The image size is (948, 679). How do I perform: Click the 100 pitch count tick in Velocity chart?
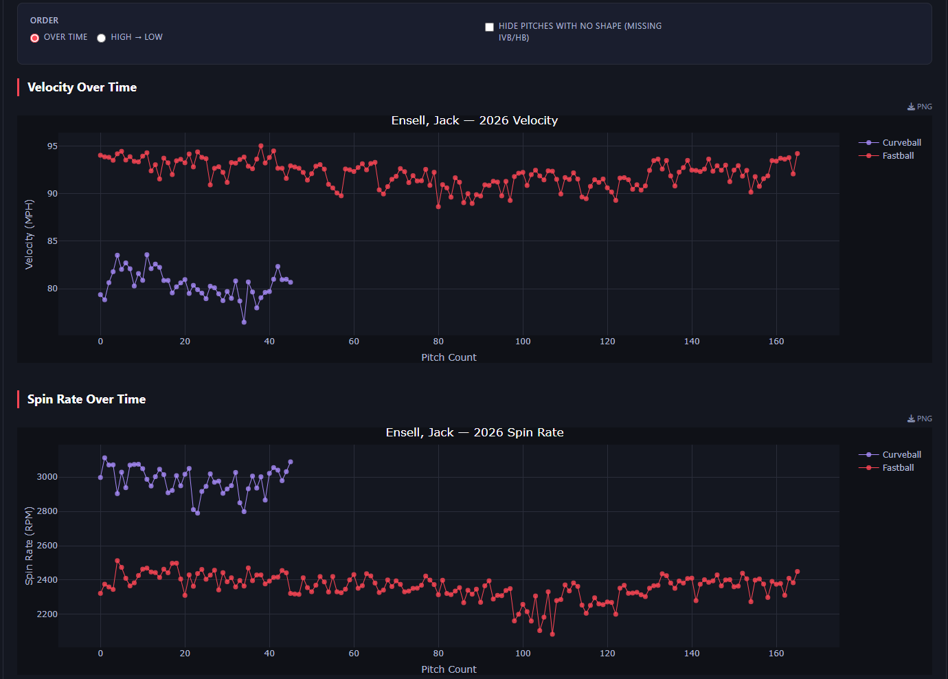pyautogui.click(x=523, y=342)
